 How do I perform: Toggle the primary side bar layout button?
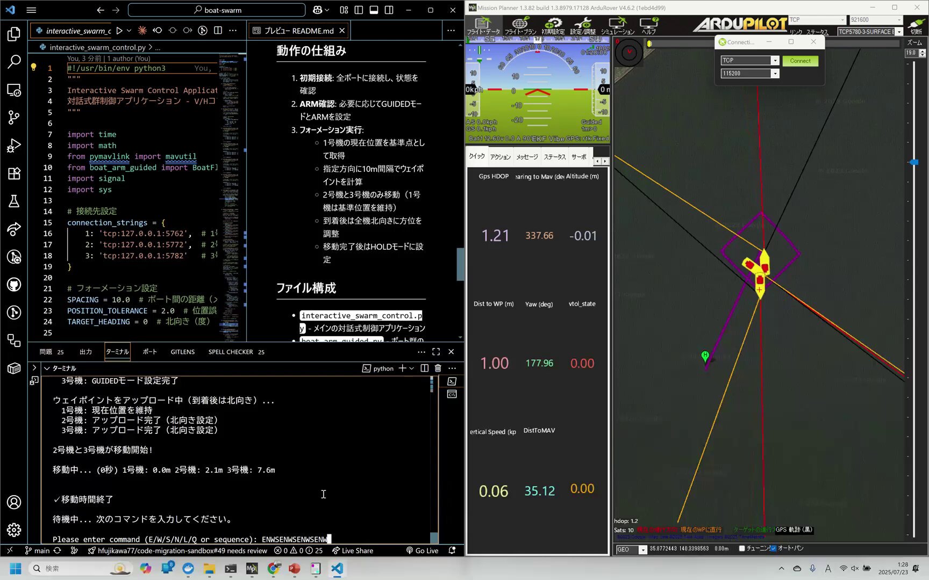coord(359,10)
